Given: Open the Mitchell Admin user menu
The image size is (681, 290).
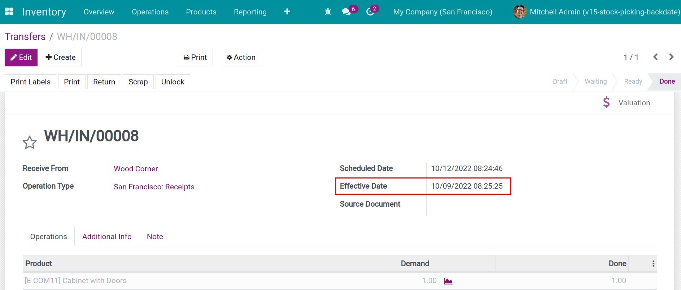Looking at the screenshot, I should (597, 12).
